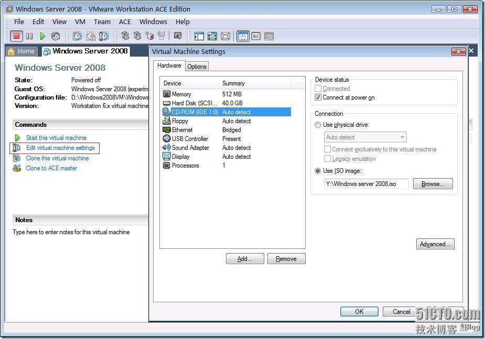The height and width of the screenshot is (339, 485).
Task: Click the Add... button
Action: click(245, 259)
